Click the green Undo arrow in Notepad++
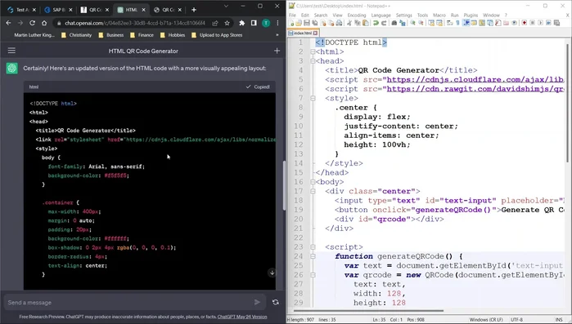Image resolution: width=572 pixels, height=324 pixels. [x=376, y=23]
